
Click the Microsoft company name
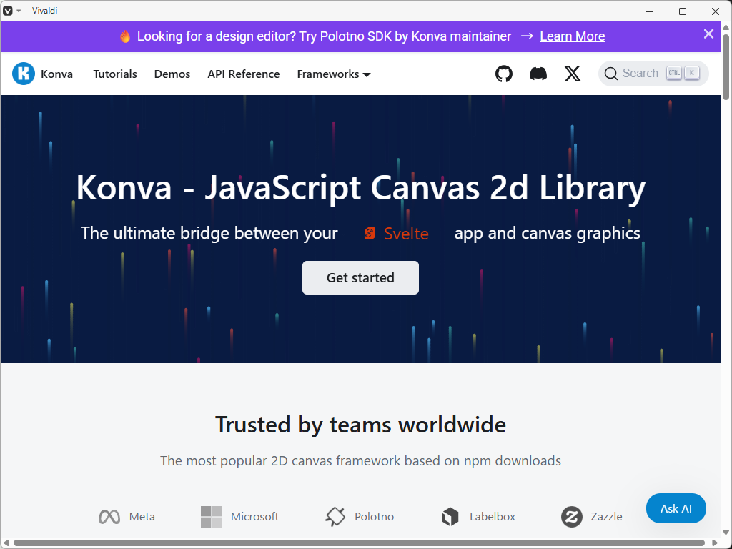click(254, 517)
